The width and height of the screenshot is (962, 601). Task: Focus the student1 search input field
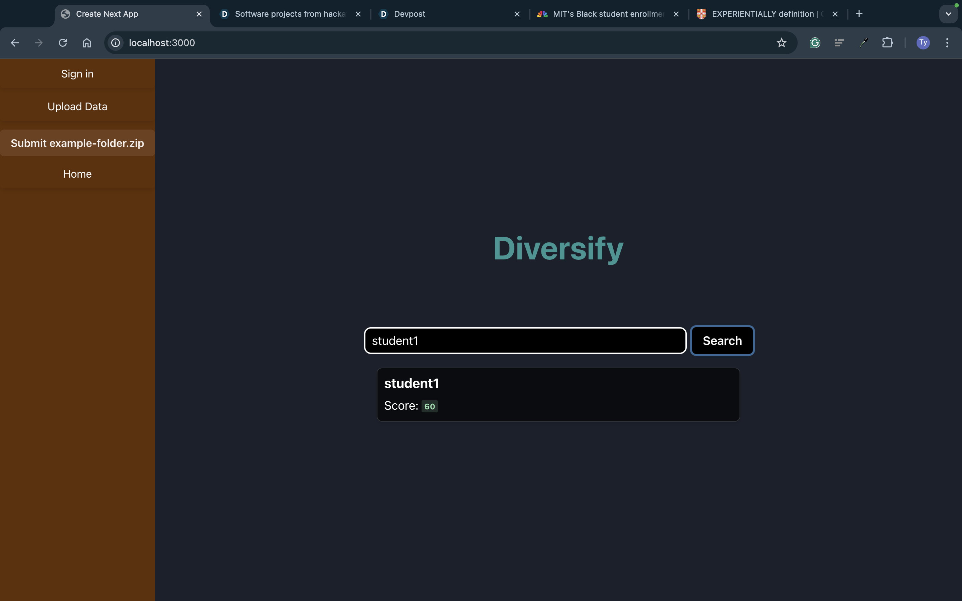525,341
